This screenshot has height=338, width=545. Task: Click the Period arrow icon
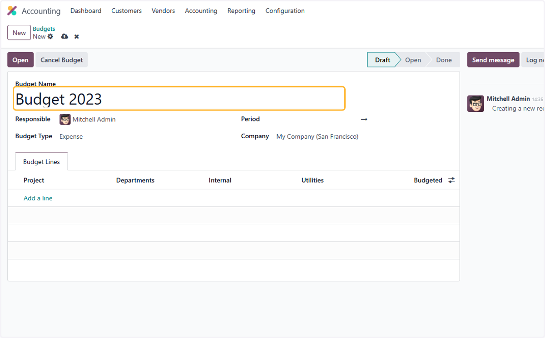364,119
